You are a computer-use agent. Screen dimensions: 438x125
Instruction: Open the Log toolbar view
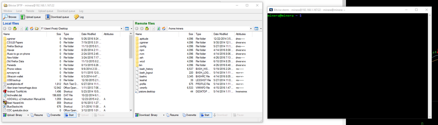click(x=79, y=17)
